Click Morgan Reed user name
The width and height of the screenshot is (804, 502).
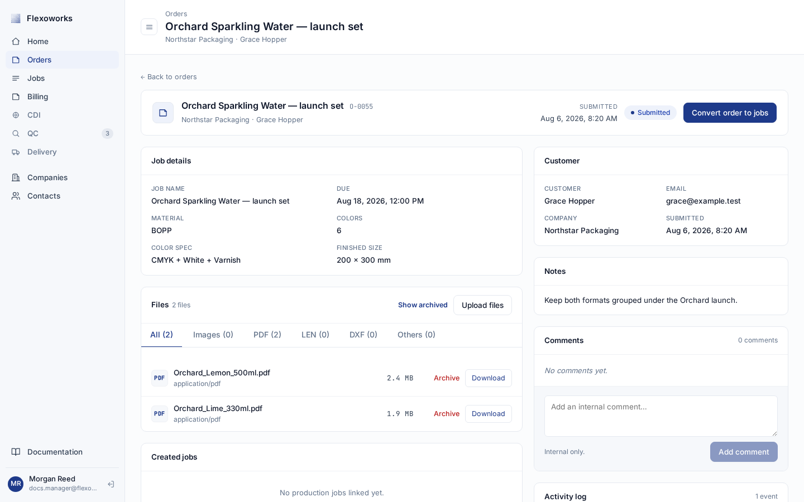click(x=52, y=479)
